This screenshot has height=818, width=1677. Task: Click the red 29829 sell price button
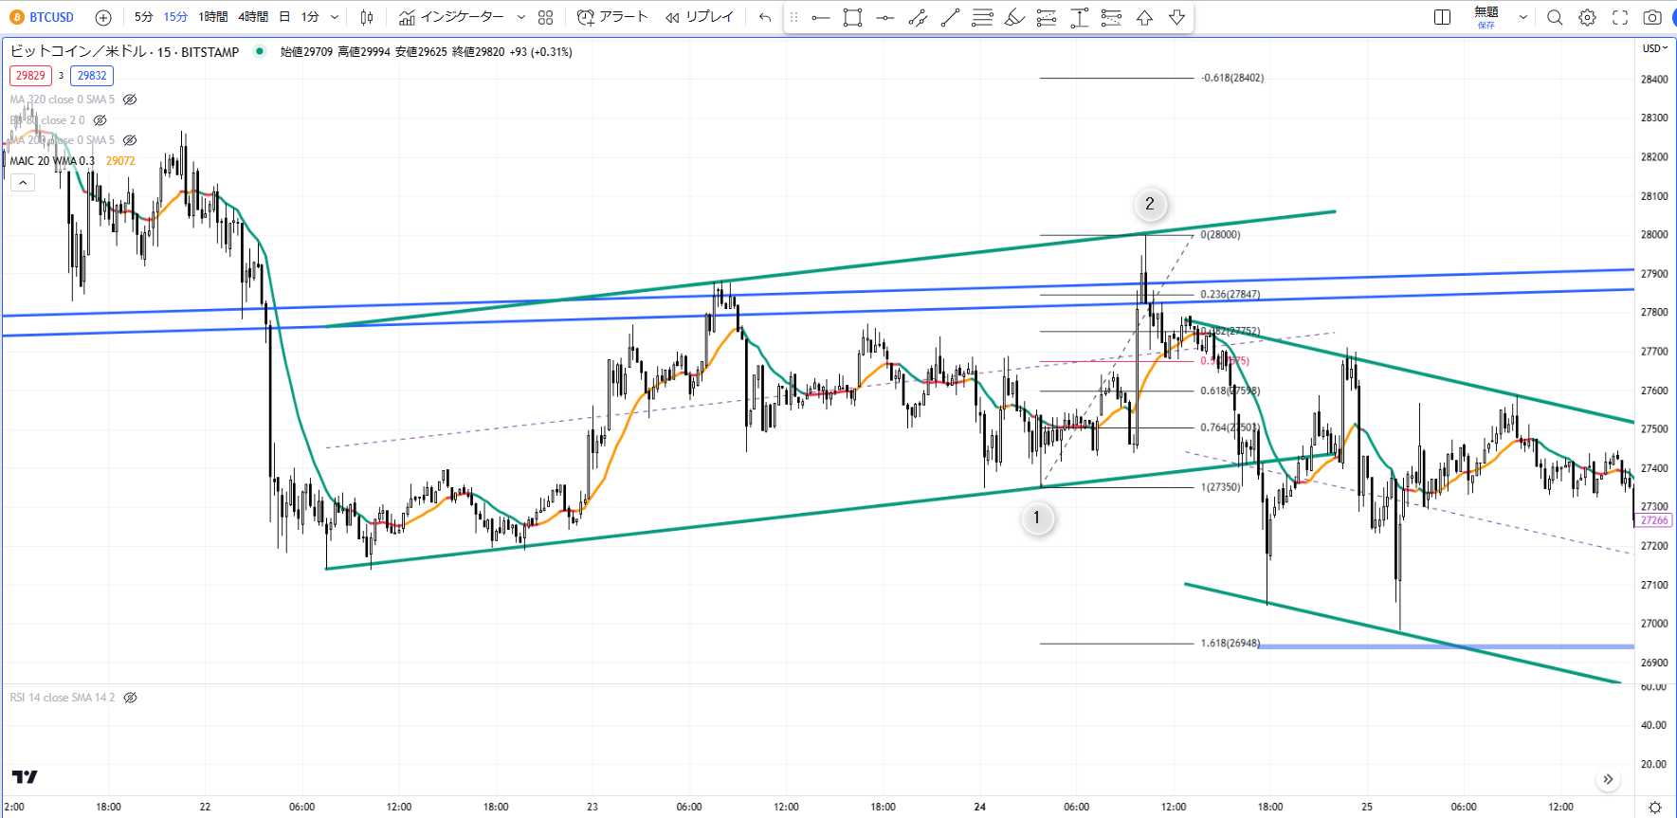30,76
